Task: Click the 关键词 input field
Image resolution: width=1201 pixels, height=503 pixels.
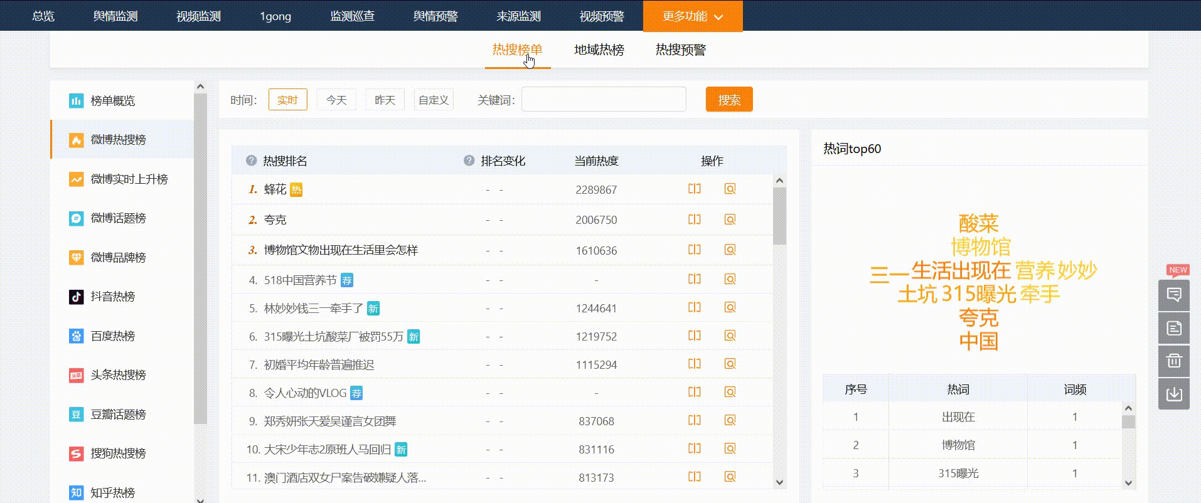Action: (x=604, y=100)
